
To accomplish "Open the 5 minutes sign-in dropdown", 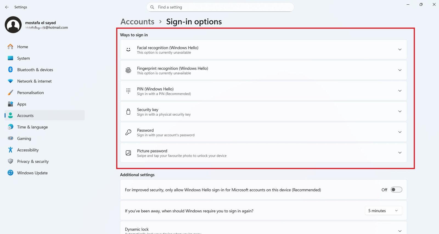I will 383,211.
